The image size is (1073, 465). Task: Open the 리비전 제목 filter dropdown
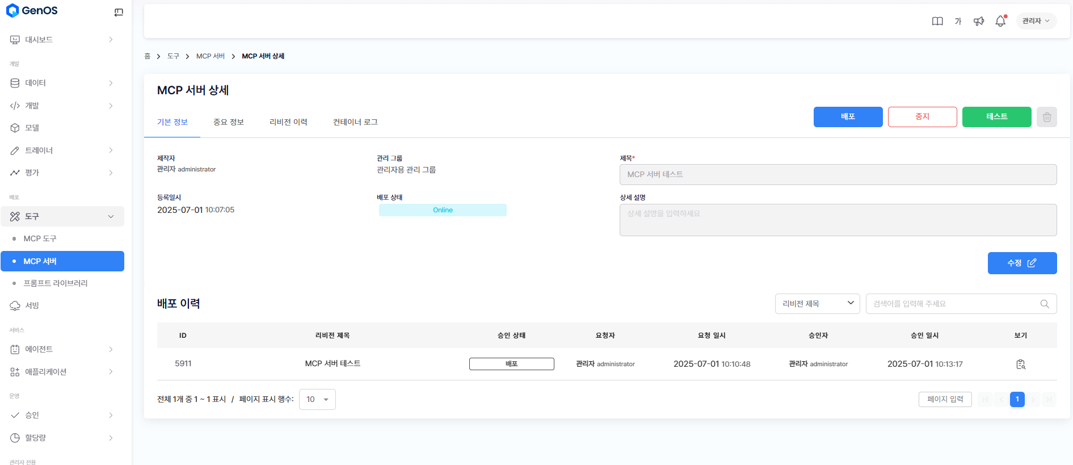[x=817, y=304]
